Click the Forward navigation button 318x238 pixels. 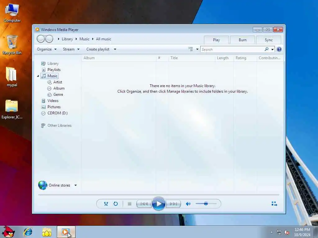click(49, 39)
